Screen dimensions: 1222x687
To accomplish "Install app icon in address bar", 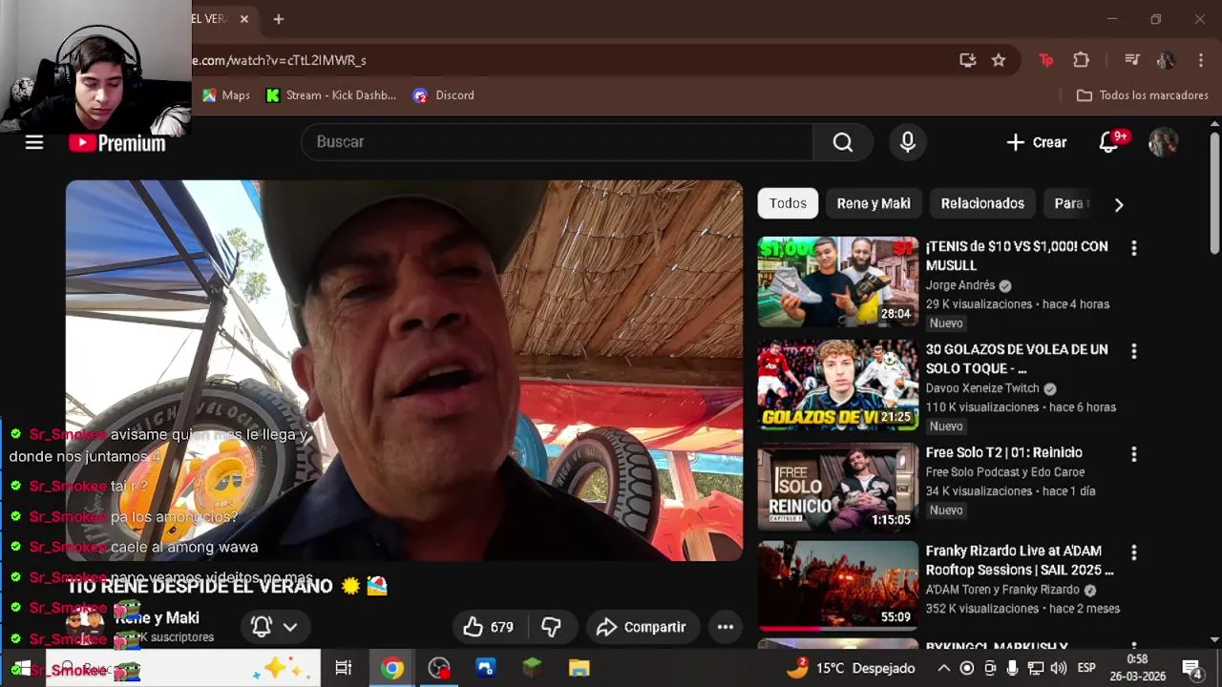I will click(968, 60).
